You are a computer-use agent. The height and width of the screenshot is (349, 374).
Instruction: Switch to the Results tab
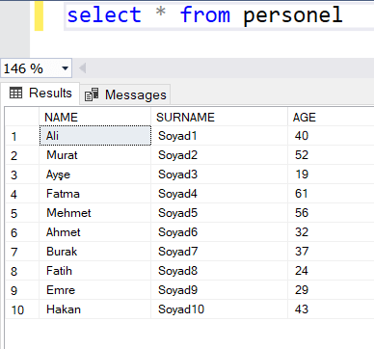point(40,94)
